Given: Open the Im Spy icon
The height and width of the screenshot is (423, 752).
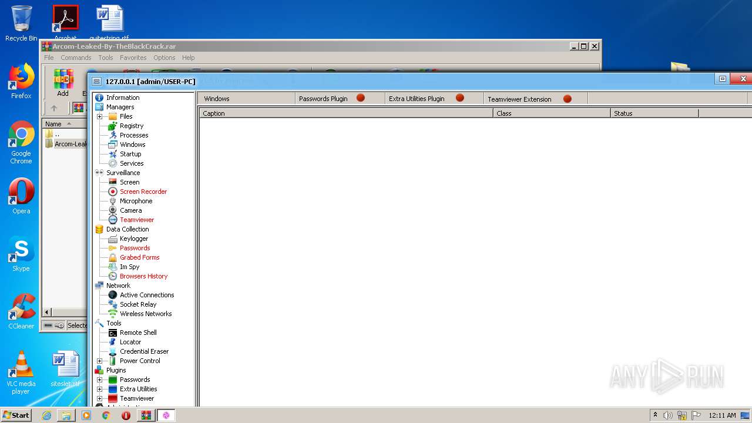Looking at the screenshot, I should click(113, 267).
